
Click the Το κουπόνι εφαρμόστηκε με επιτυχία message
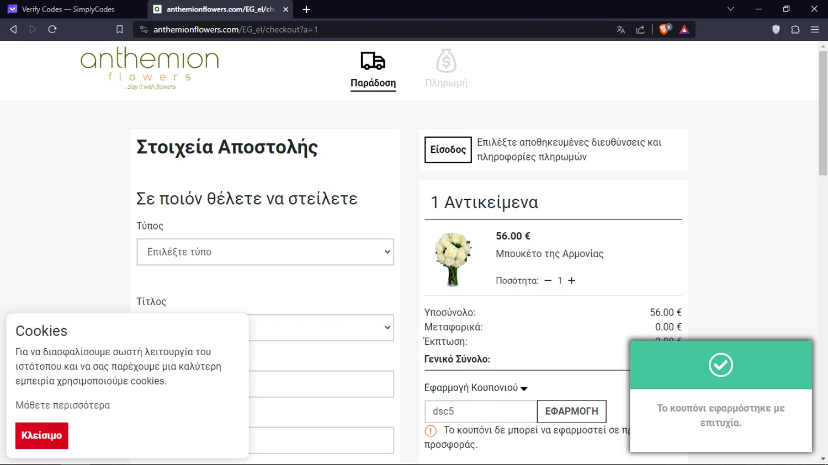point(721,415)
